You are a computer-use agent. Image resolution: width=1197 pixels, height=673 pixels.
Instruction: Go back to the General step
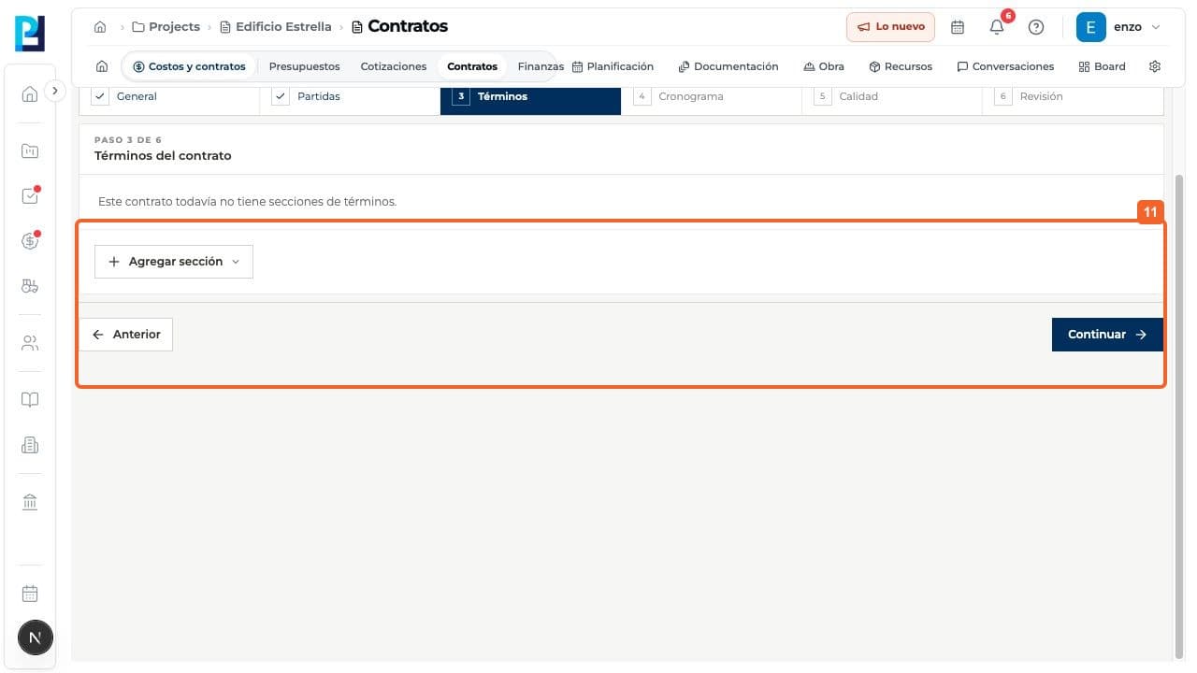click(169, 96)
